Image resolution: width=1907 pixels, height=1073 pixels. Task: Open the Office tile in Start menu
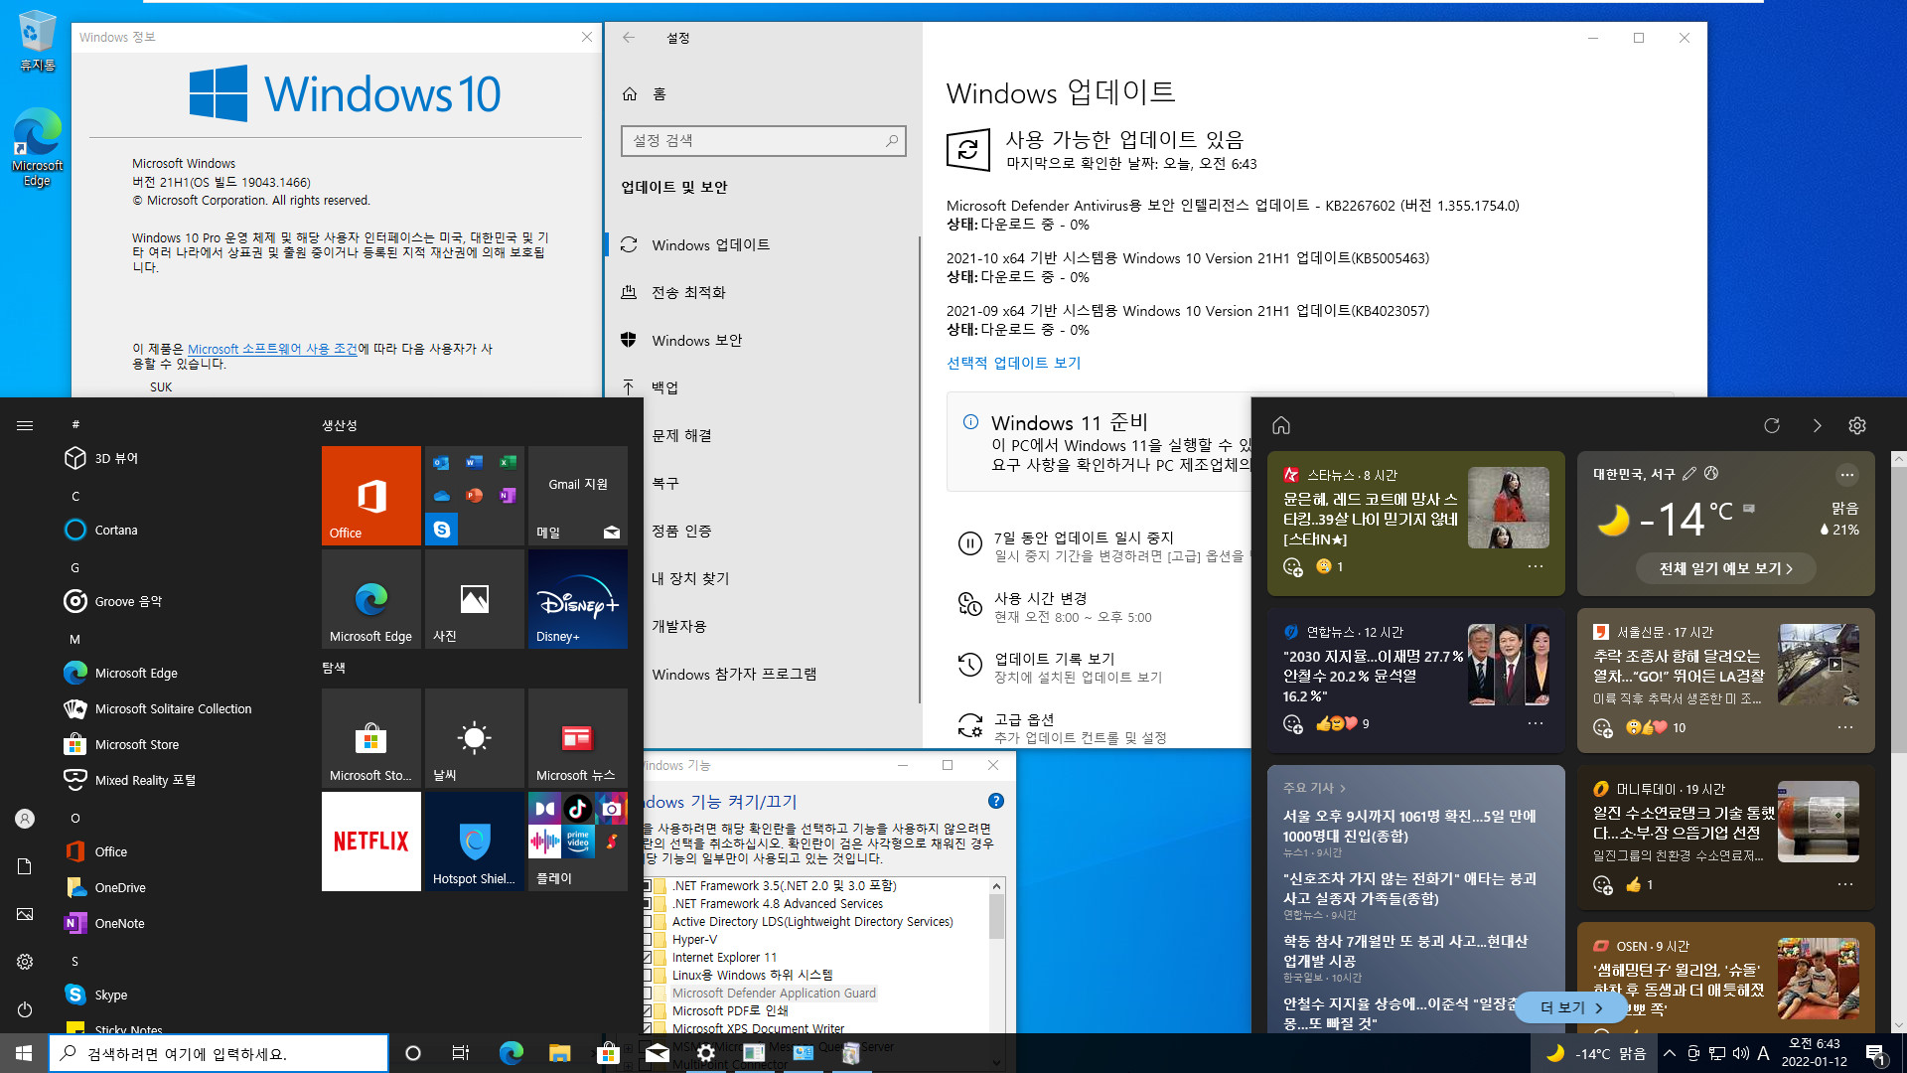[370, 495]
